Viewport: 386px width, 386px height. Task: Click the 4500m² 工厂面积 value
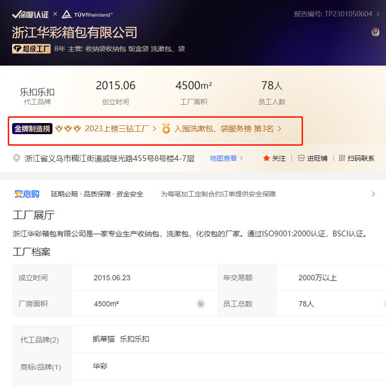pyautogui.click(x=194, y=85)
